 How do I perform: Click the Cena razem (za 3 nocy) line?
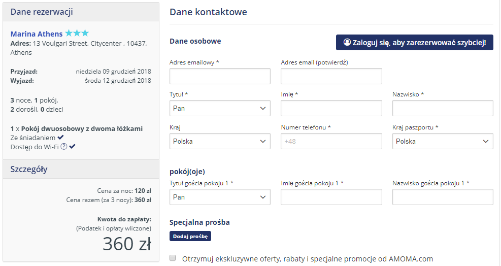pyautogui.click(x=109, y=200)
